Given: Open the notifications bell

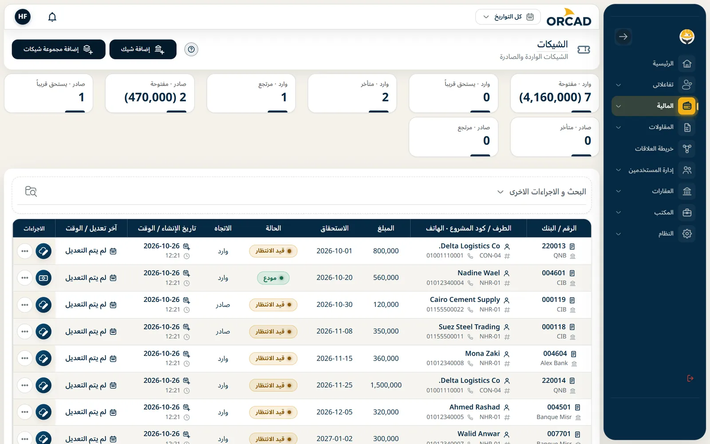Looking at the screenshot, I should (52, 17).
